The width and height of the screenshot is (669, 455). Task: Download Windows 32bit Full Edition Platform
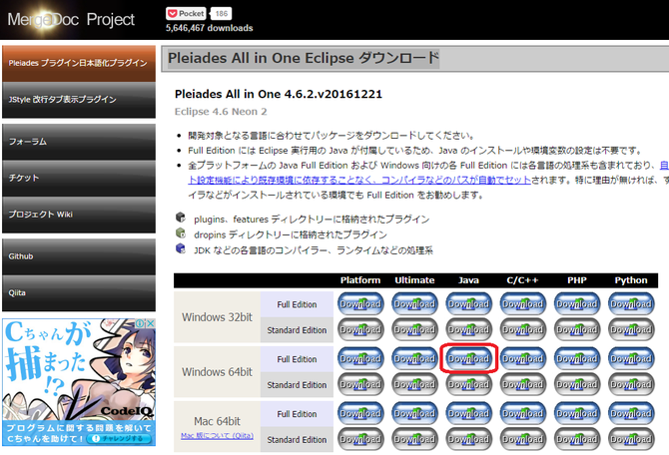[x=360, y=304]
